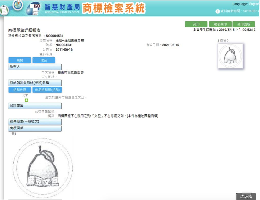Screen dimensions: 260x200
Task: Open the 垃圾桶 trash bin
Action: click(246, 196)
